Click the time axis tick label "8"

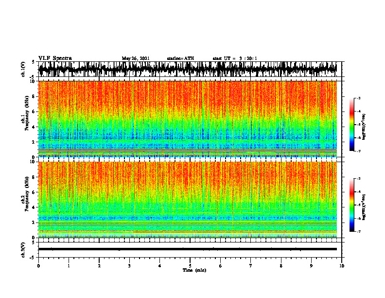(x=281, y=266)
